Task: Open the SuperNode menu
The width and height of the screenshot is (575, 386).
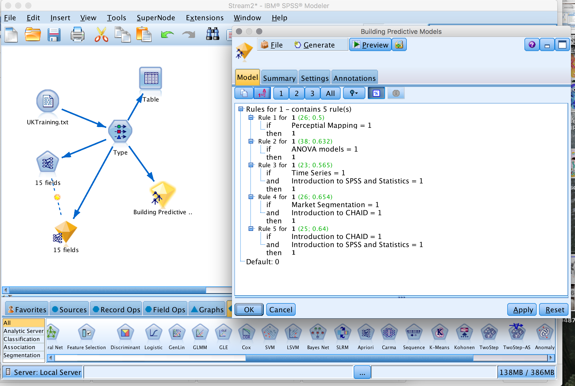Action: (x=156, y=18)
